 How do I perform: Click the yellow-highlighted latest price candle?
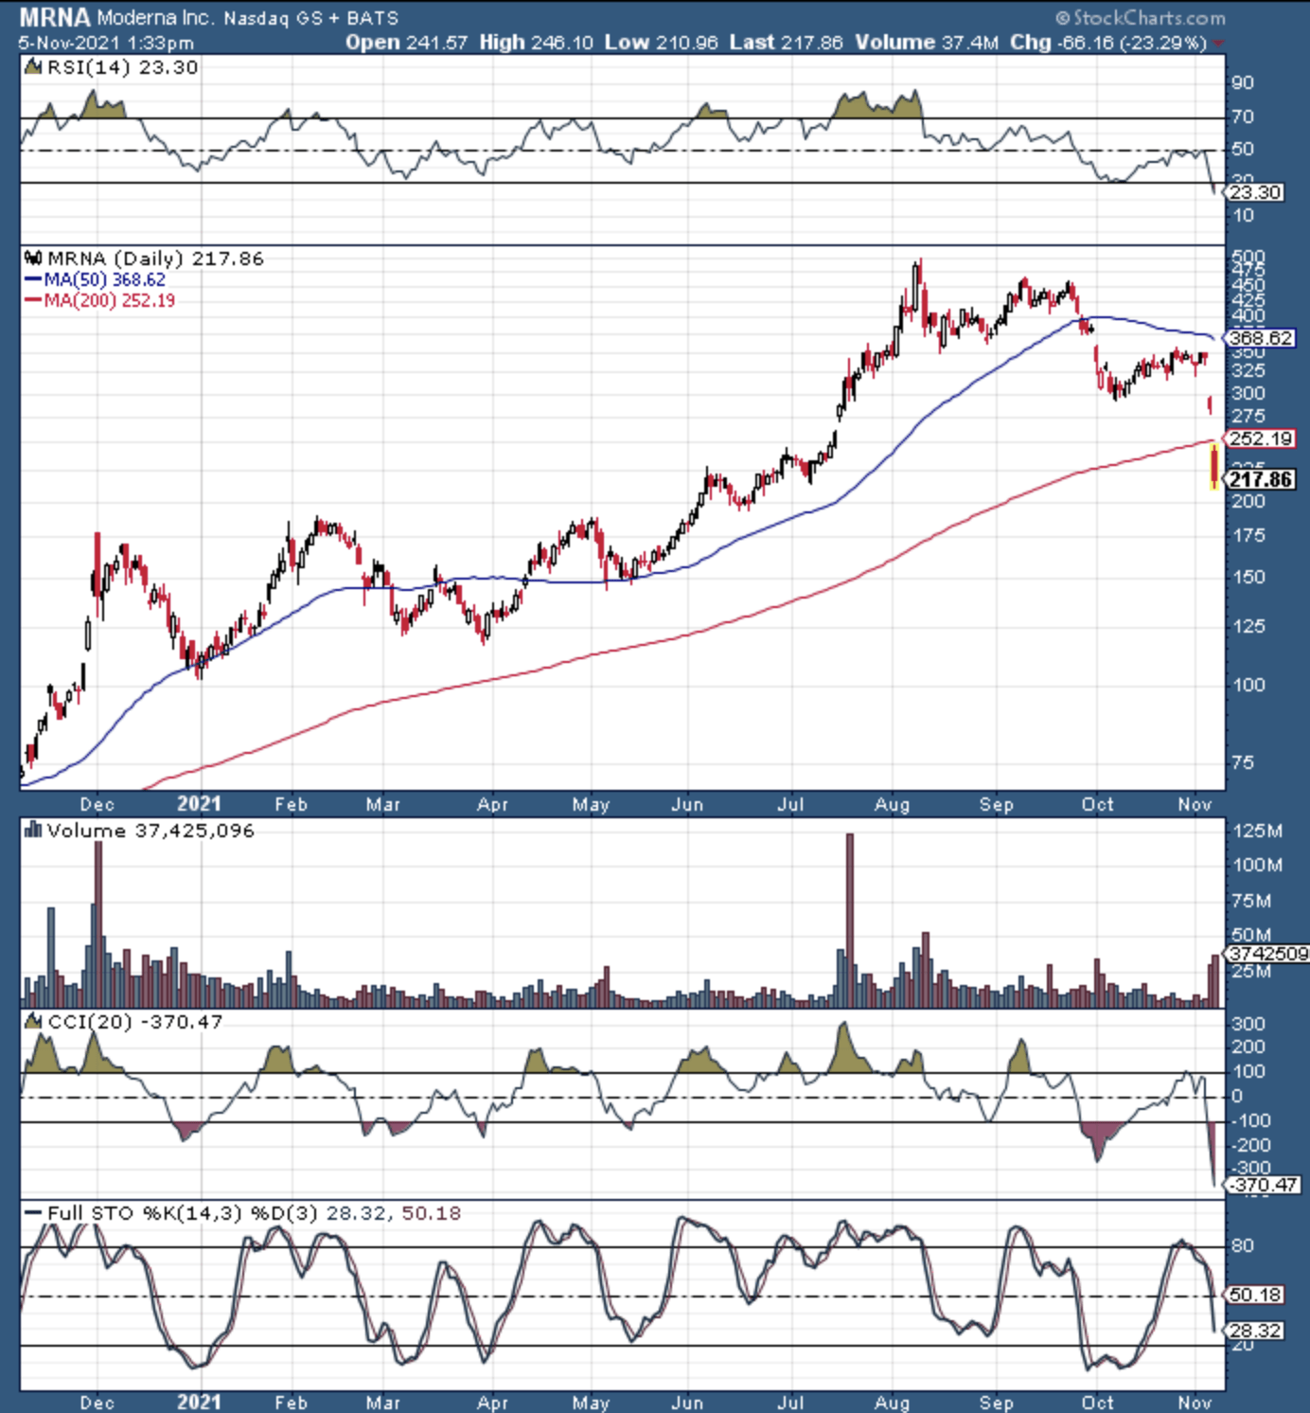point(1214,467)
